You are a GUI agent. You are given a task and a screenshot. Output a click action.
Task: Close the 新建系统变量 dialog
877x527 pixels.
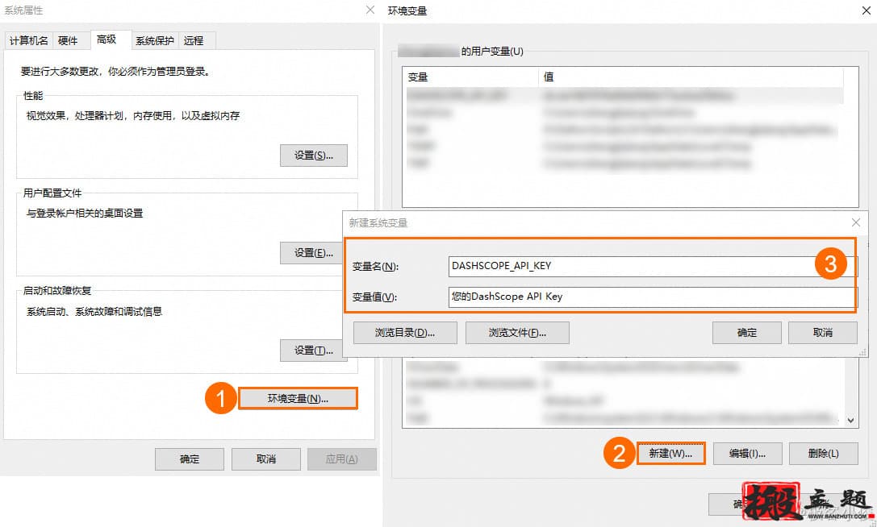(x=856, y=222)
